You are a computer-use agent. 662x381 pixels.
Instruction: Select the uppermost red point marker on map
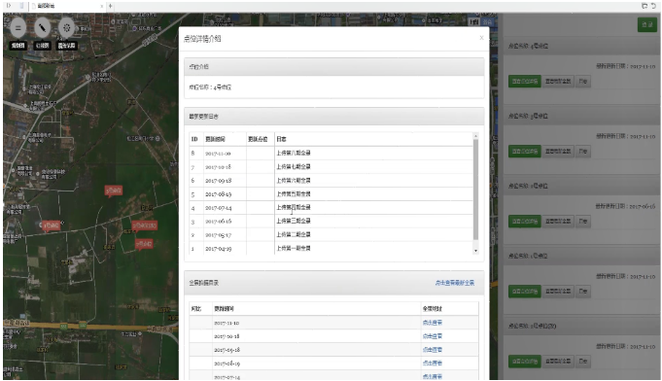click(x=114, y=190)
